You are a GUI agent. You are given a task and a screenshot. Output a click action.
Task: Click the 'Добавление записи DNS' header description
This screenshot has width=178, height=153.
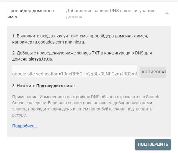pos(111,14)
